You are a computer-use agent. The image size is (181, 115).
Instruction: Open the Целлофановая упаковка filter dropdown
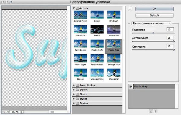pyautogui.click(x=151, y=23)
